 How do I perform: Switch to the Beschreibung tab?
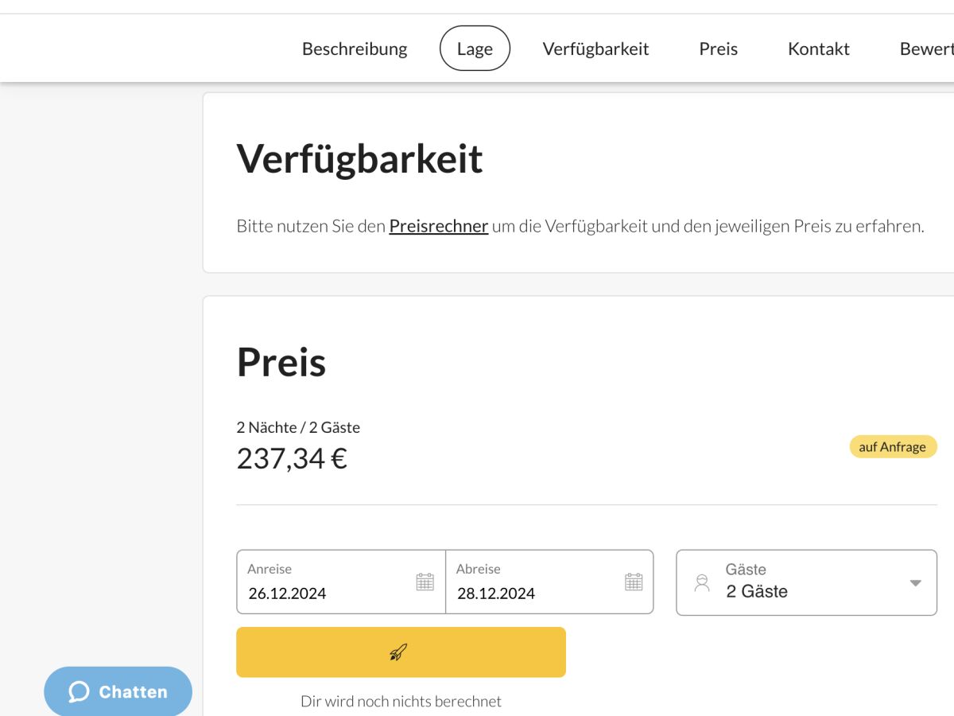pos(355,49)
